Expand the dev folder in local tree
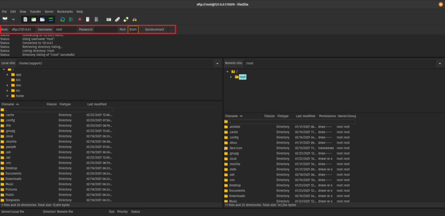 [8, 85]
